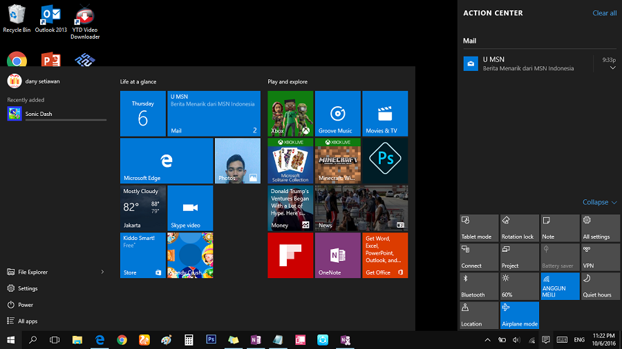Open Skype video tile

[190, 208]
